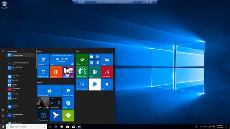This screenshot has width=230, height=129.
Task: Launch the green Xbox tile
Action: pos(82,59)
